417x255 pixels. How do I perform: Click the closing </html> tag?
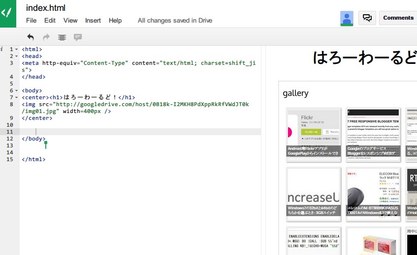33,160
